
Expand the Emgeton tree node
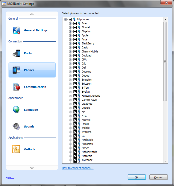(70, 80)
